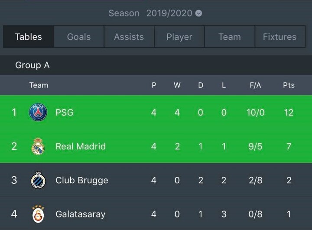Viewport: 312px width, 230px height.
Task: Click the PSG team name
Action: pos(65,112)
